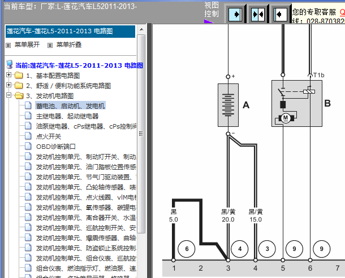Click the tree panel scrollbar up arrow
Image resolution: width=345 pixels, height=278 pixels.
(x=141, y=29)
